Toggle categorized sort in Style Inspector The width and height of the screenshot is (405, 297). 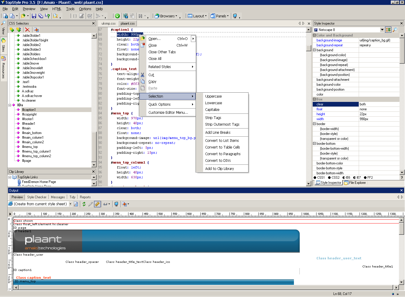(x=388, y=30)
